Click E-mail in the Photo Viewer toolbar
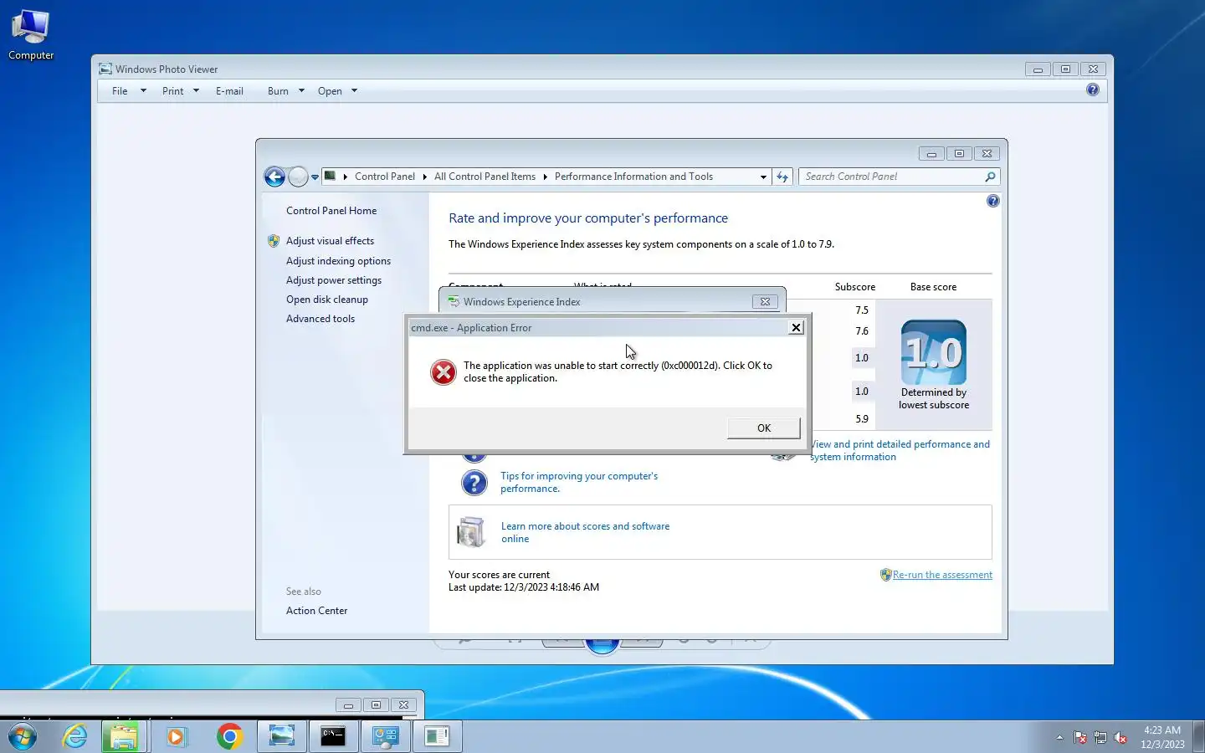This screenshot has width=1205, height=753. tap(229, 91)
